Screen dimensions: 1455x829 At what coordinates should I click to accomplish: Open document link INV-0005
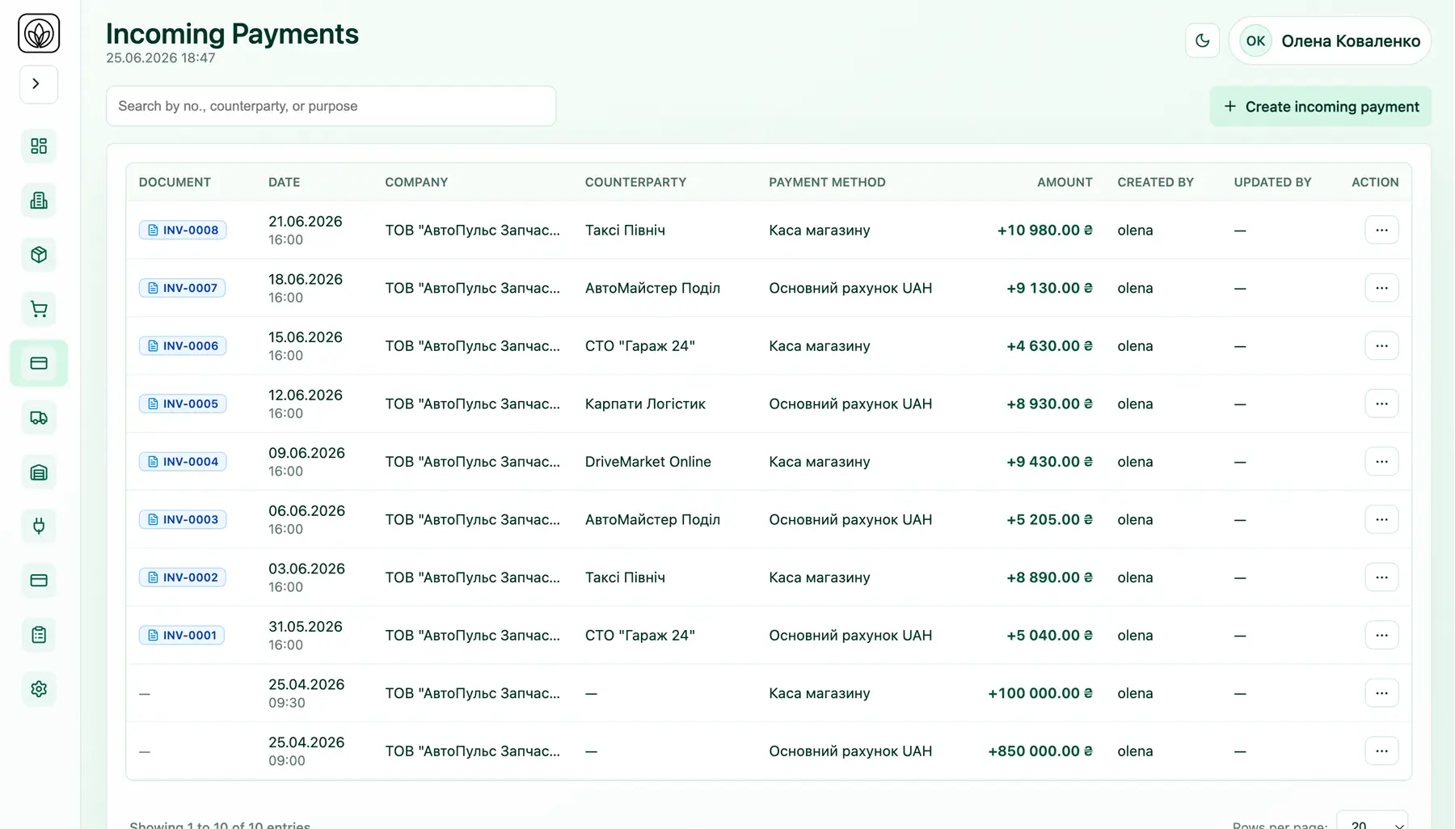click(183, 404)
